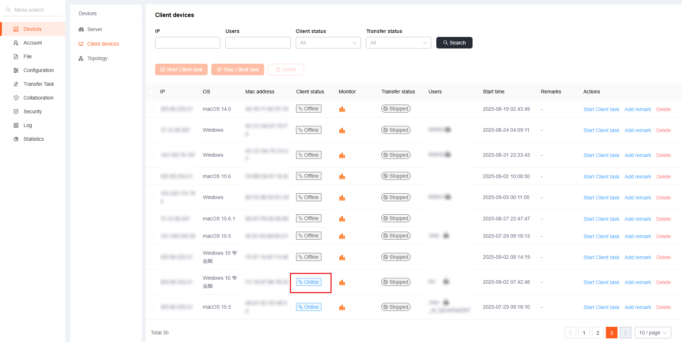Open the Security section shield icon
The width and height of the screenshot is (682, 342).
pos(16,111)
